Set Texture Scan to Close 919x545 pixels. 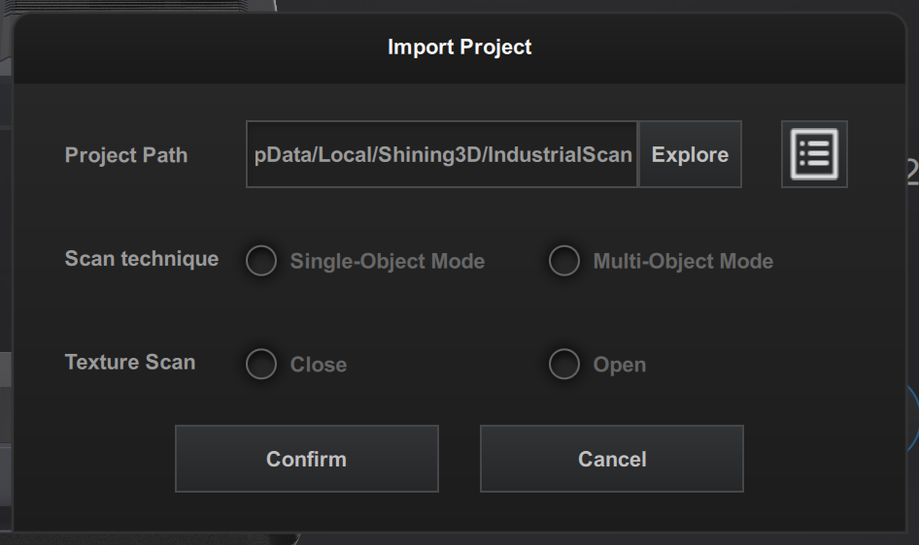tap(261, 365)
